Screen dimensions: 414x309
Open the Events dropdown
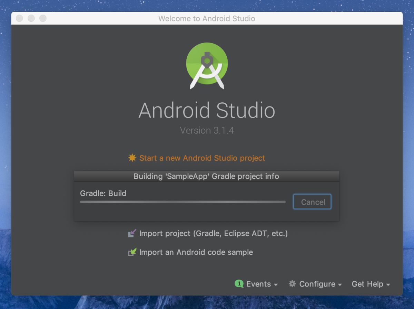click(x=262, y=284)
